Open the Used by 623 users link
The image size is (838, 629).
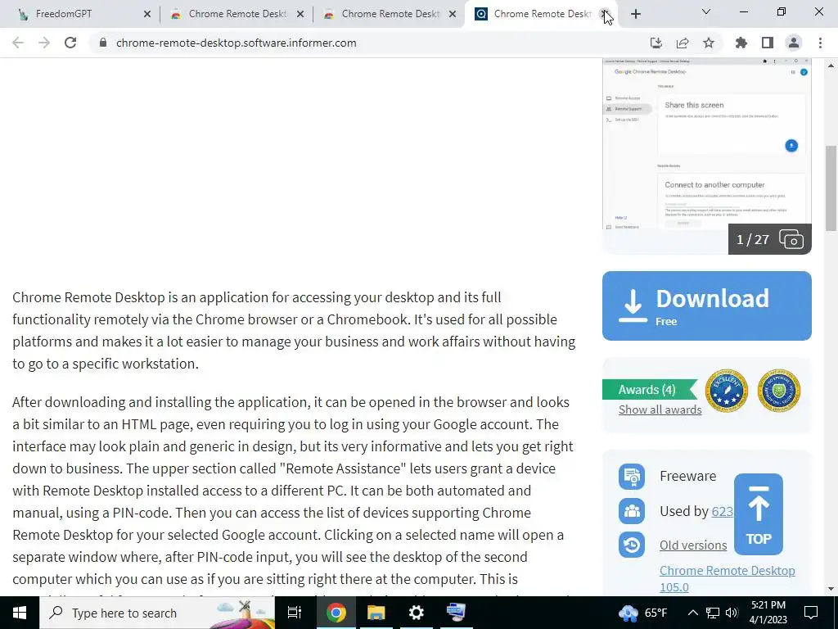722,511
